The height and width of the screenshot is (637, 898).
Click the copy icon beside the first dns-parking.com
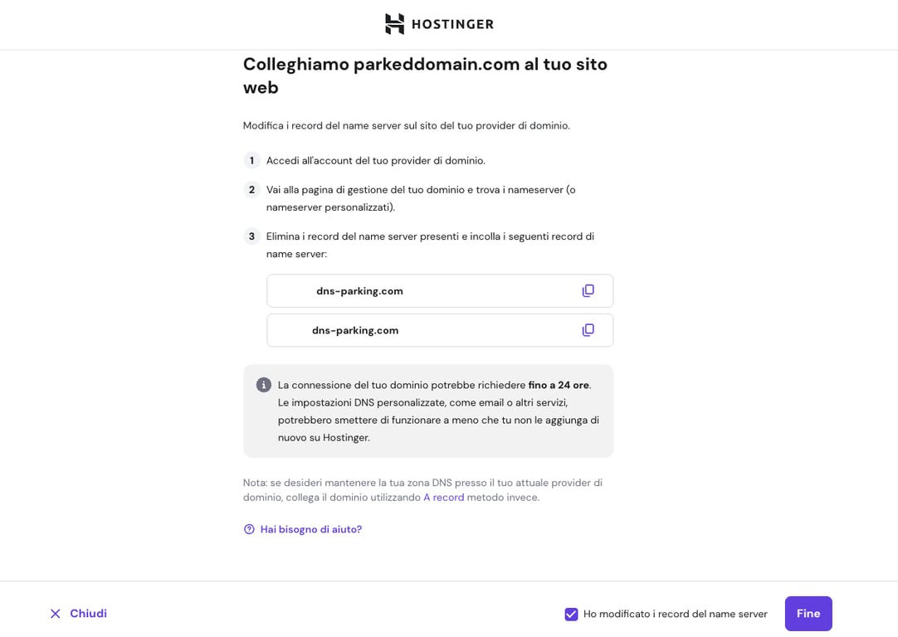588,290
